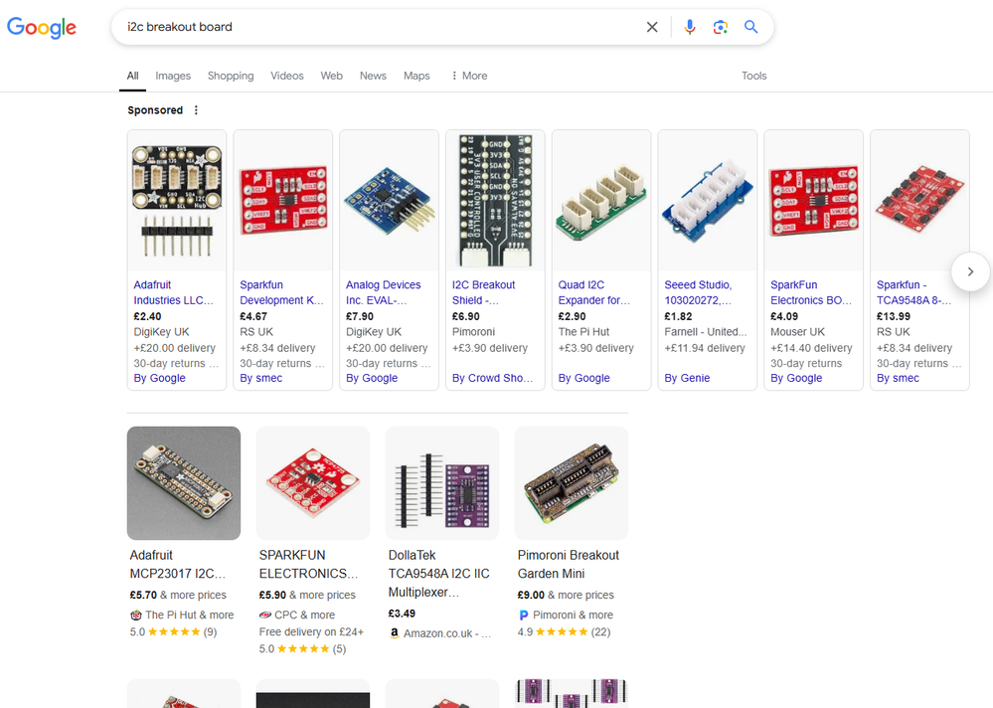Select the £9.00 & more prices text
The image size is (993, 708).
pos(566,596)
